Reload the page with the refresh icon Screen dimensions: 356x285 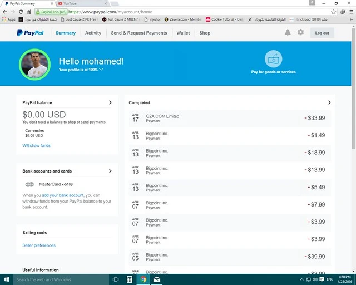point(21,12)
